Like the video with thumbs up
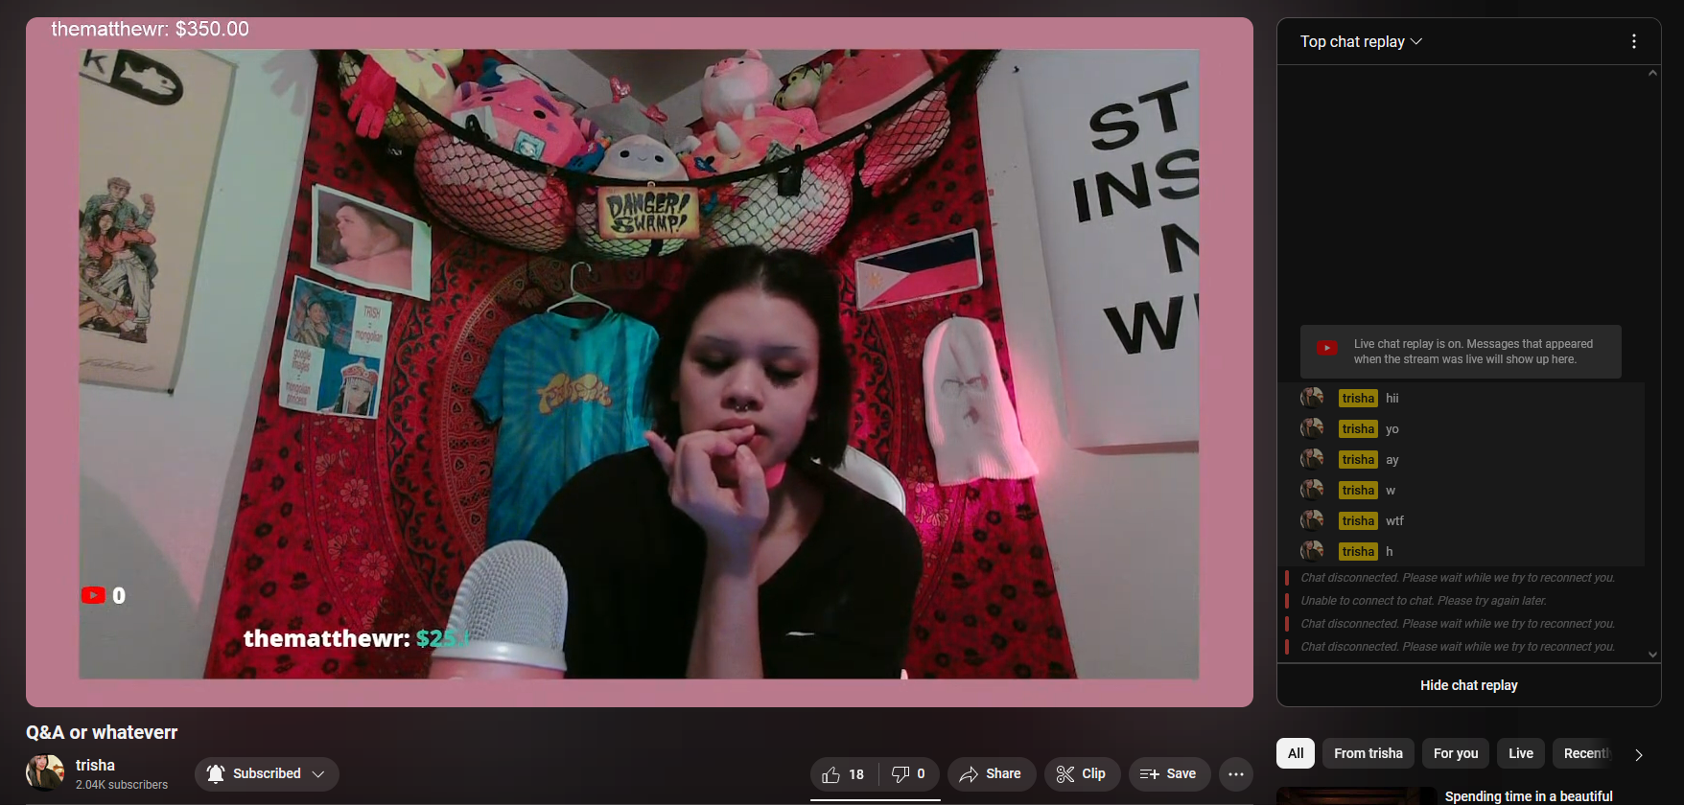This screenshot has width=1684, height=805. pyautogui.click(x=844, y=774)
